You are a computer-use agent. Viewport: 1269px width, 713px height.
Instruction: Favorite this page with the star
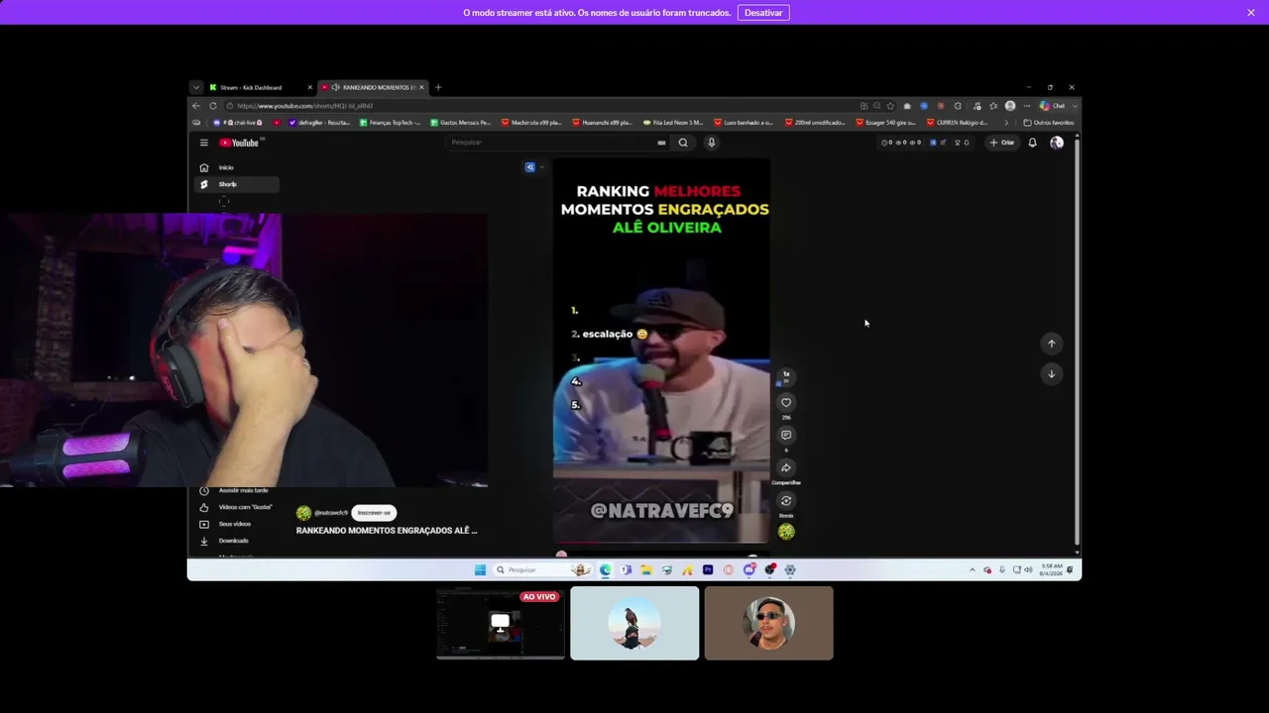890,106
